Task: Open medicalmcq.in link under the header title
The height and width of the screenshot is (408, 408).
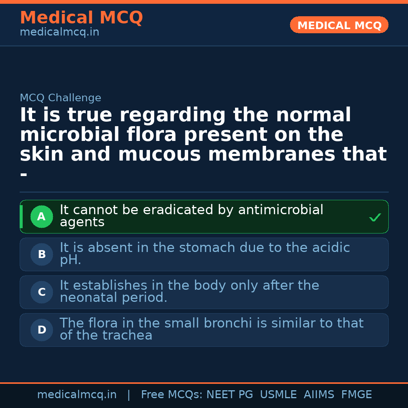Action: (59, 32)
